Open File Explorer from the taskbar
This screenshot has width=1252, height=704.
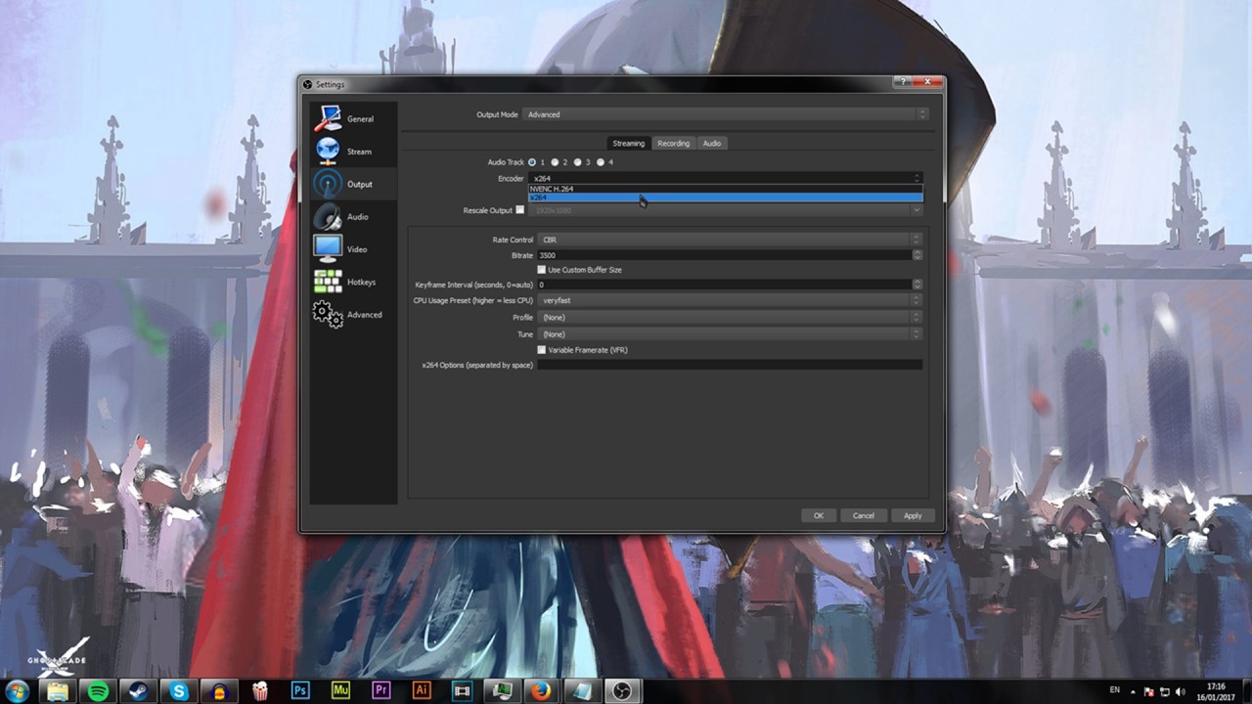pos(58,690)
